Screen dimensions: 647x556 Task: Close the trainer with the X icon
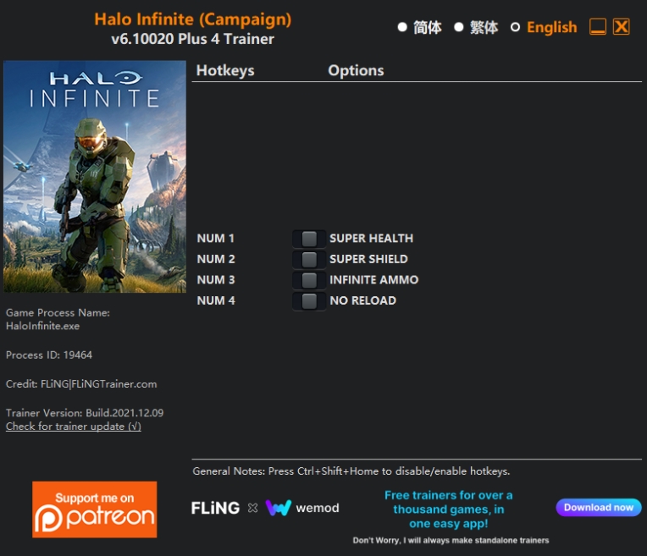point(621,27)
